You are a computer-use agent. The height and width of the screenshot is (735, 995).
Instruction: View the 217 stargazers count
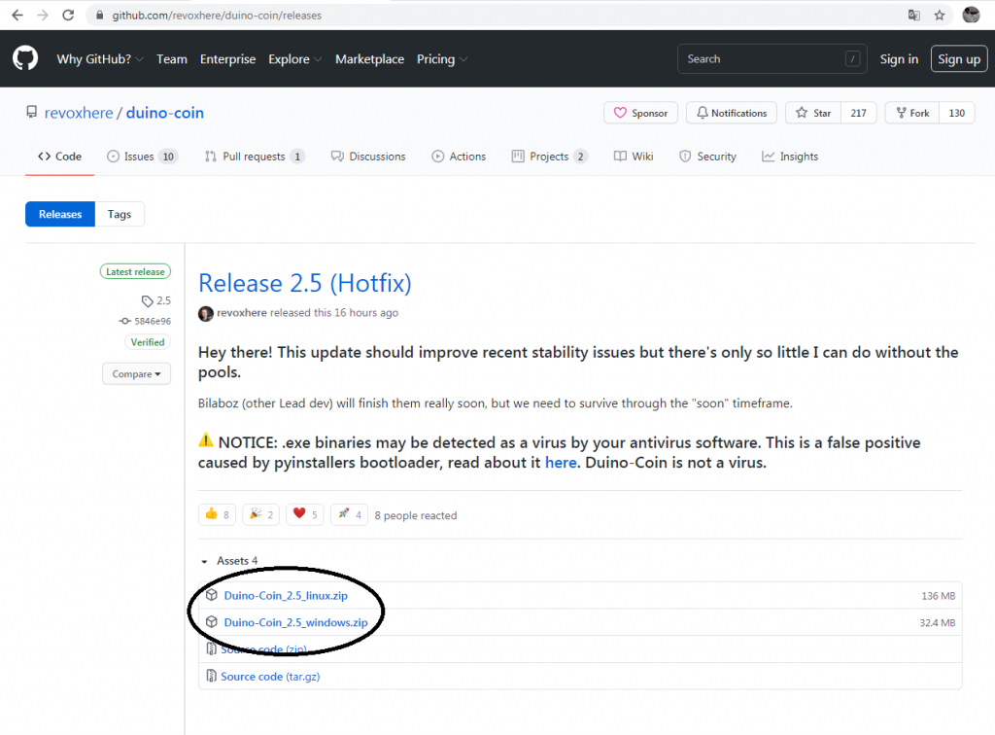(859, 113)
